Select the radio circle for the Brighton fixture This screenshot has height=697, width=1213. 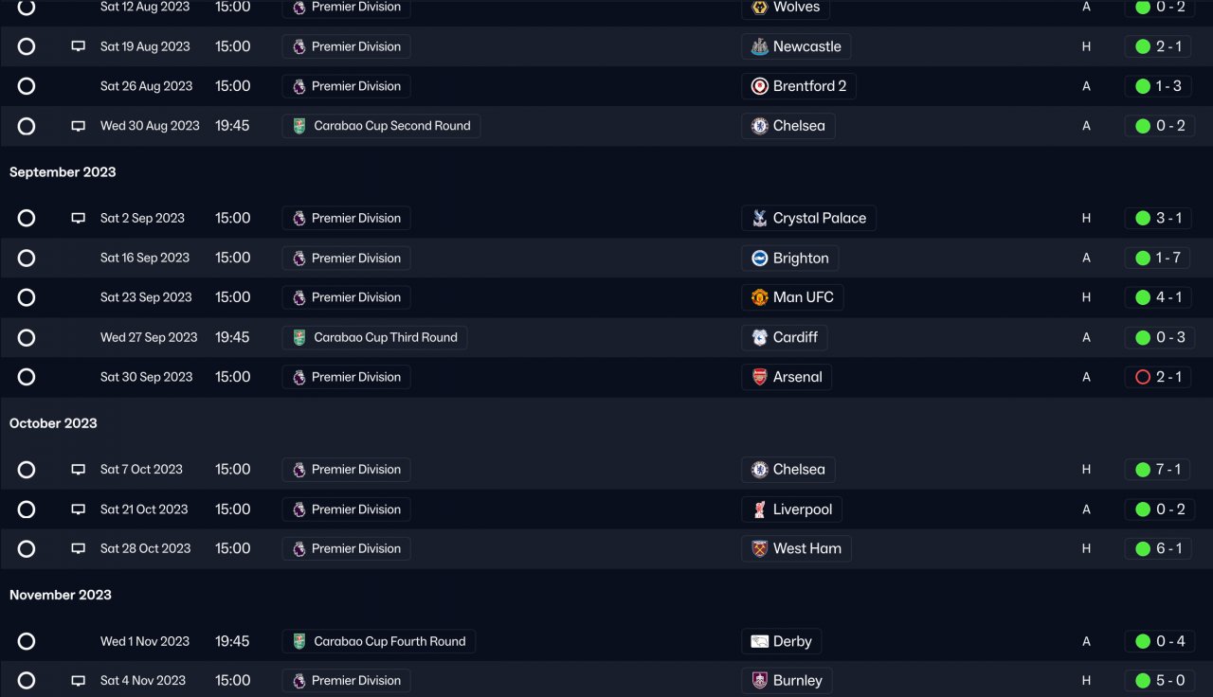pos(27,258)
